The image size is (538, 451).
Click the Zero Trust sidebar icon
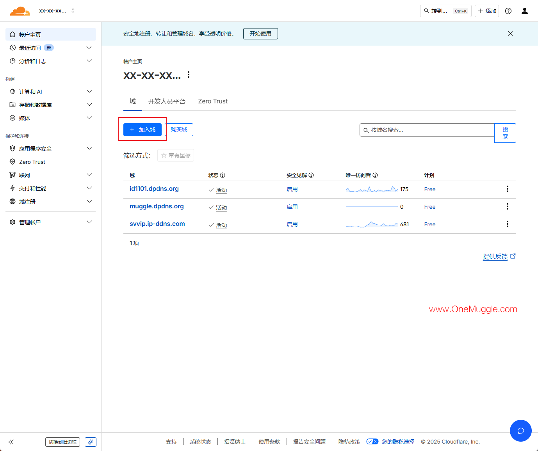(12, 162)
